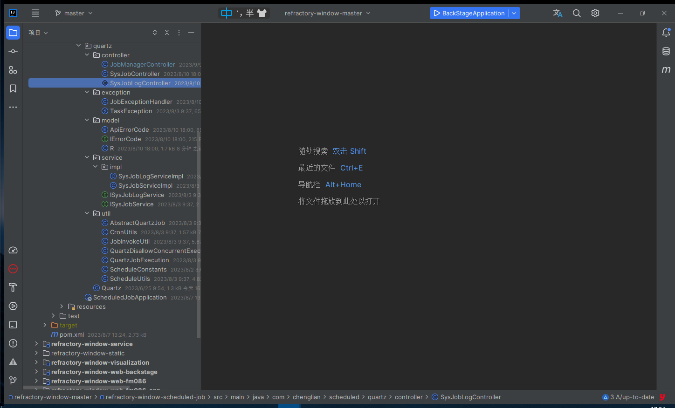Open the Project tool window
Screen dimensions: 675x408
click(13, 33)
